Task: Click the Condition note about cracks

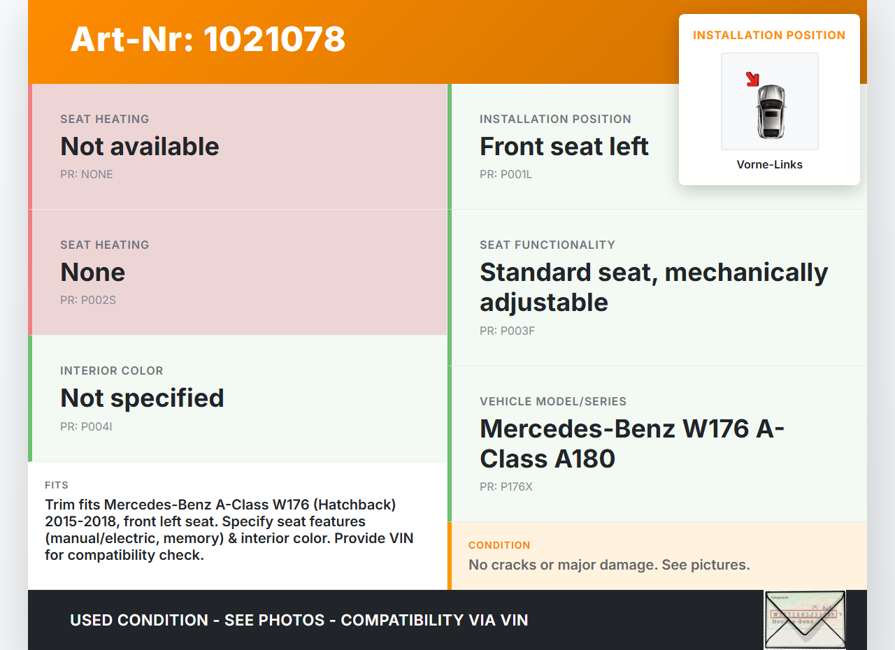Action: point(608,565)
